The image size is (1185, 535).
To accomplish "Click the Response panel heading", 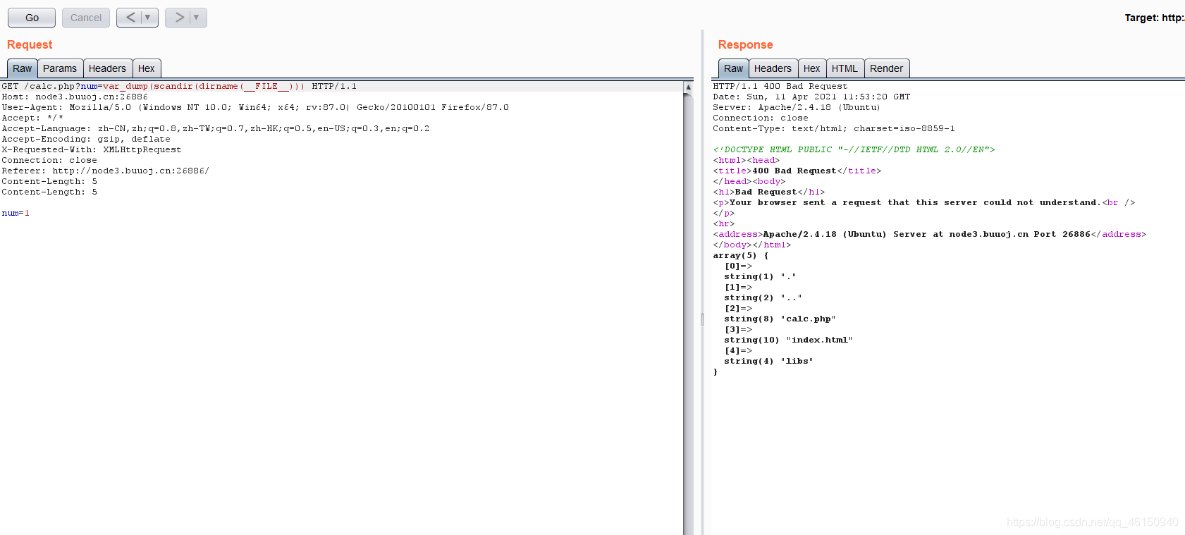I will (x=746, y=44).
